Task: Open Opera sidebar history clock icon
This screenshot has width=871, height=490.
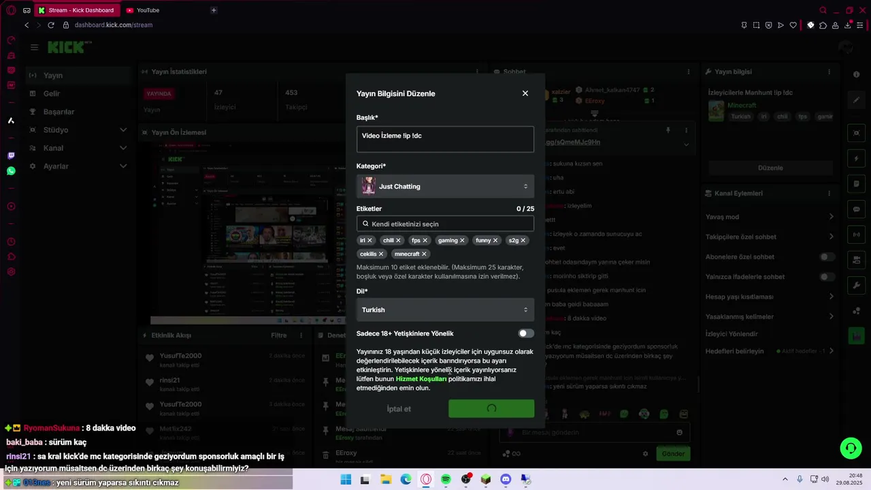Action: [x=11, y=242]
